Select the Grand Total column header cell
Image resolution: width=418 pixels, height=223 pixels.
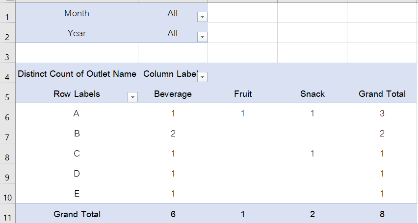[x=382, y=94]
